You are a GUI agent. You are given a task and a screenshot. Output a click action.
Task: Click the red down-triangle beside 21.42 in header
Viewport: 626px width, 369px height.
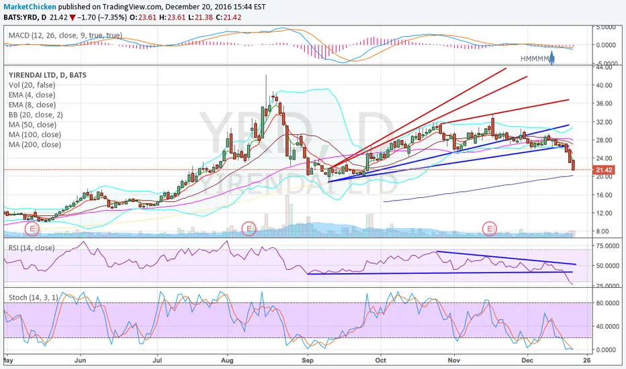73,17
